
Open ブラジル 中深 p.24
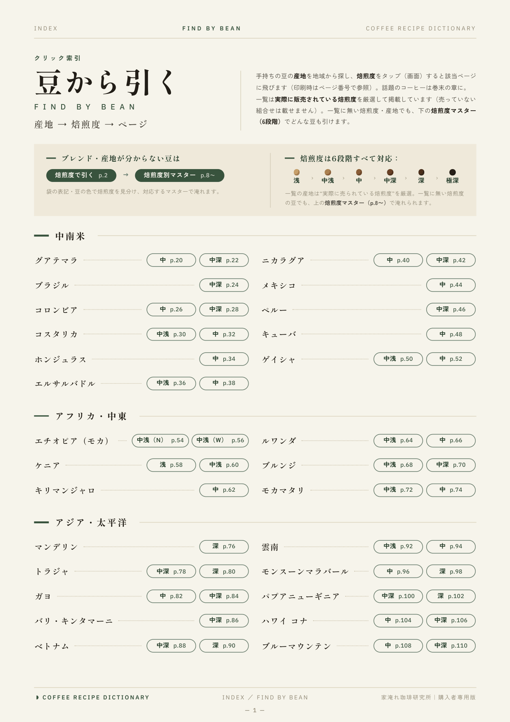[x=224, y=285]
